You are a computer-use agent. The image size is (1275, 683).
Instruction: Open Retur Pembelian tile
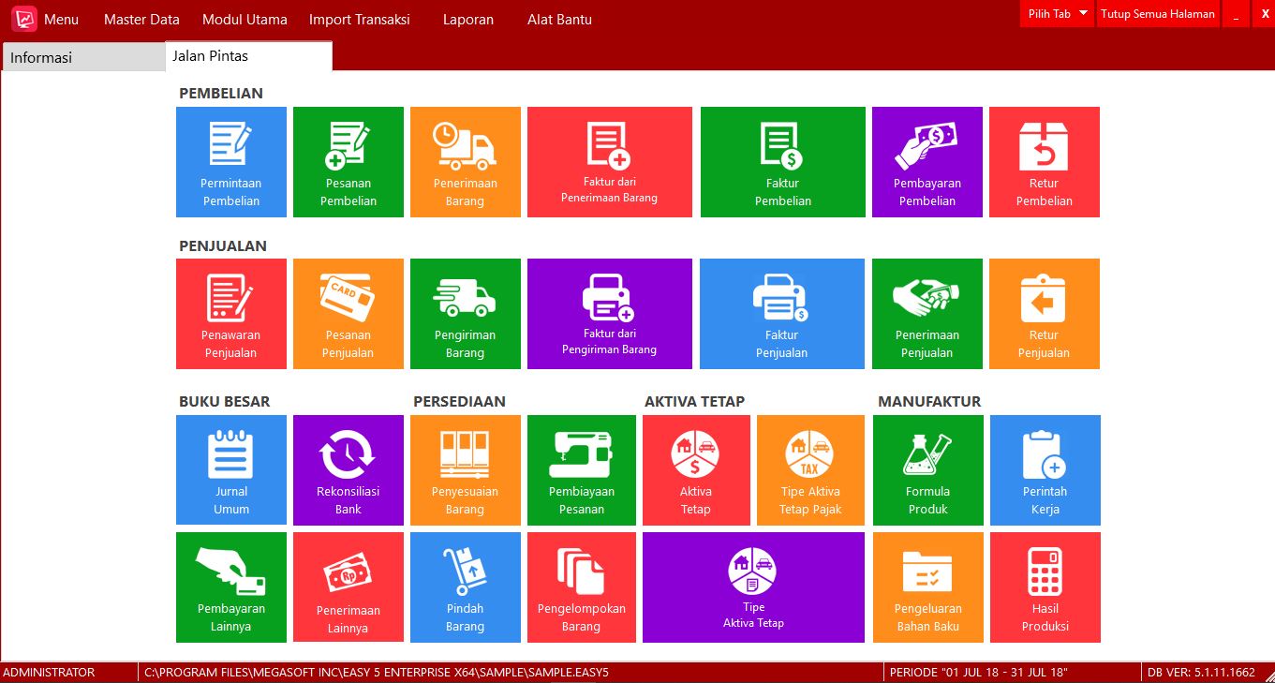point(1044,162)
